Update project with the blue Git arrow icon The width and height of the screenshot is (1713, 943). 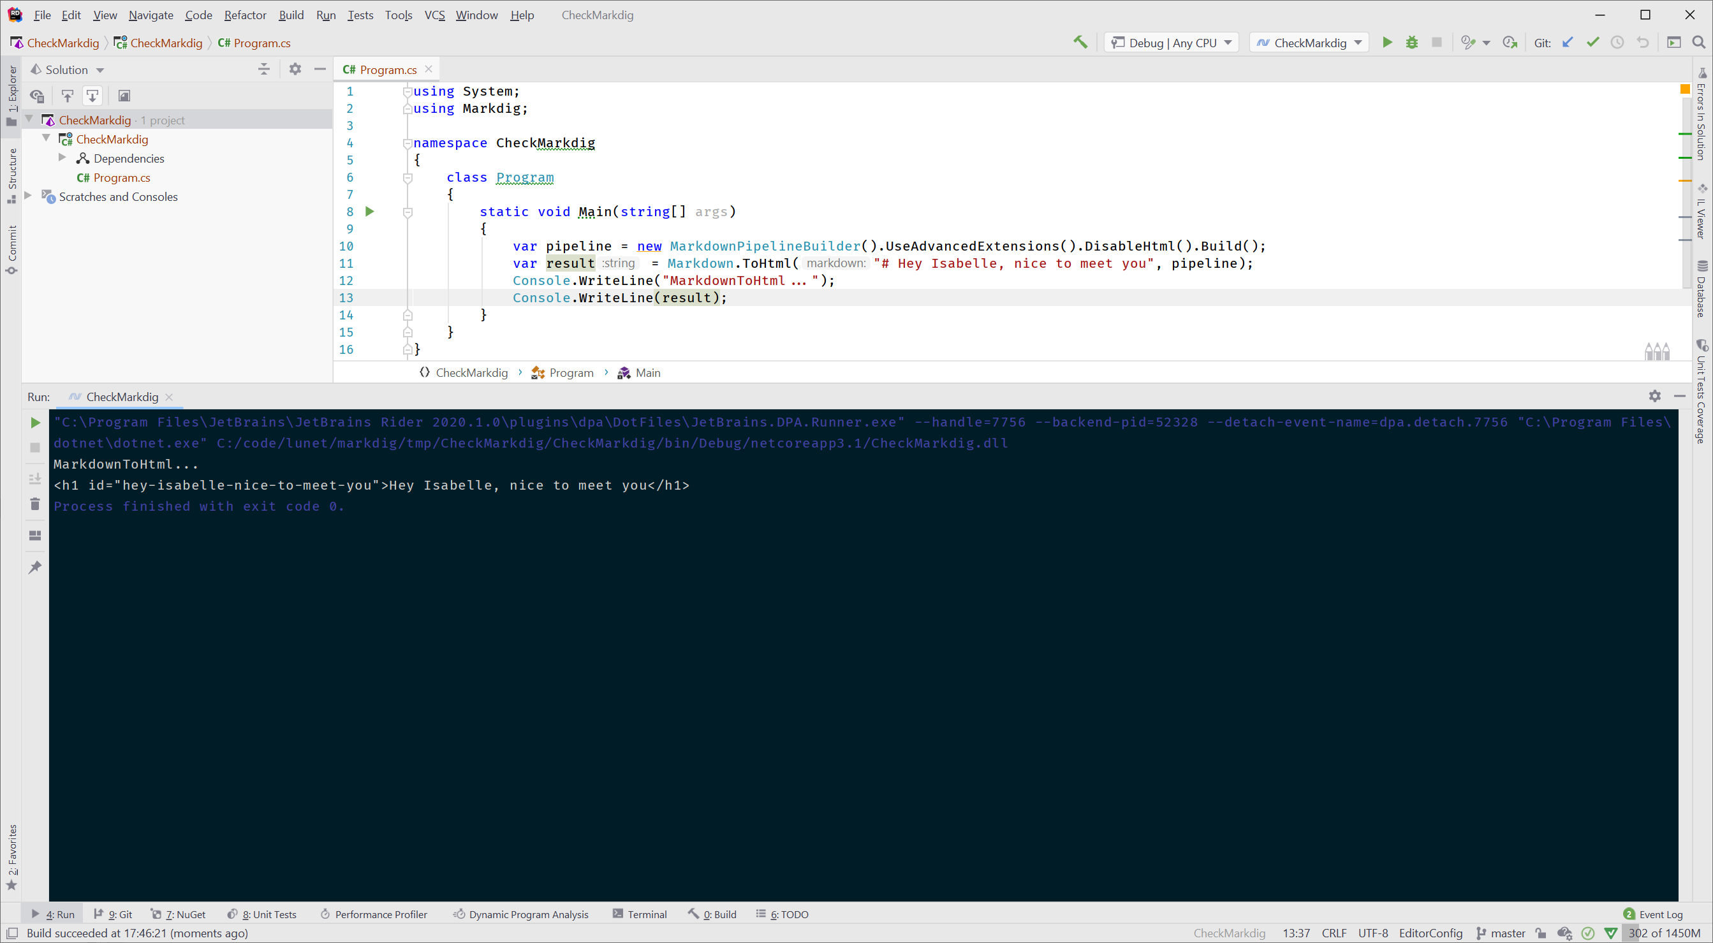pos(1568,42)
